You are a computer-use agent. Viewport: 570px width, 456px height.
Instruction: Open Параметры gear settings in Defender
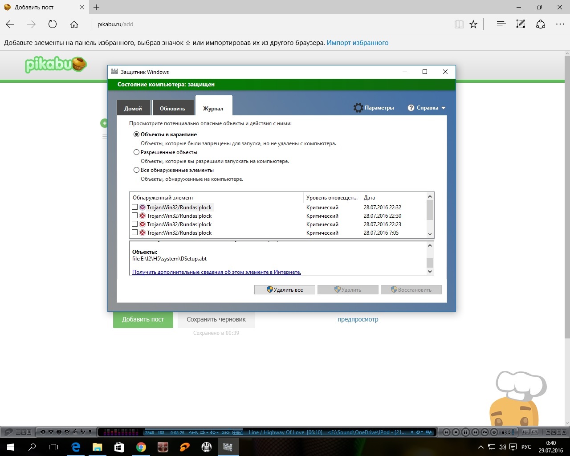374,108
